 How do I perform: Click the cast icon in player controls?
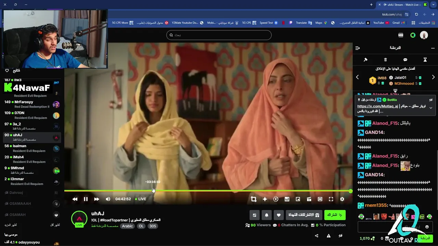[x=309, y=199]
